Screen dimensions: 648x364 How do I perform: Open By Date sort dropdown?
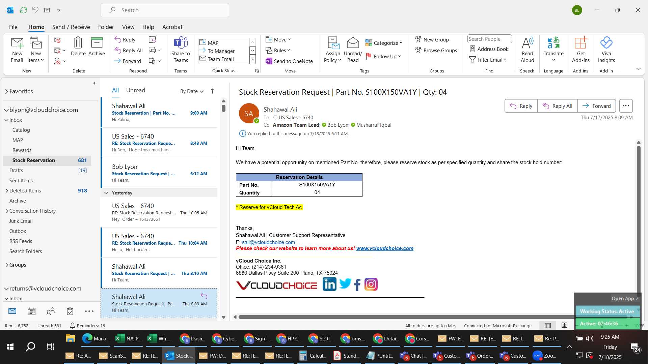coord(192,91)
